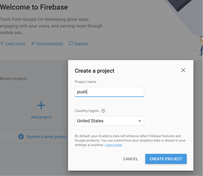Open the United States region selector
The height and width of the screenshot is (176, 203).
point(109,121)
